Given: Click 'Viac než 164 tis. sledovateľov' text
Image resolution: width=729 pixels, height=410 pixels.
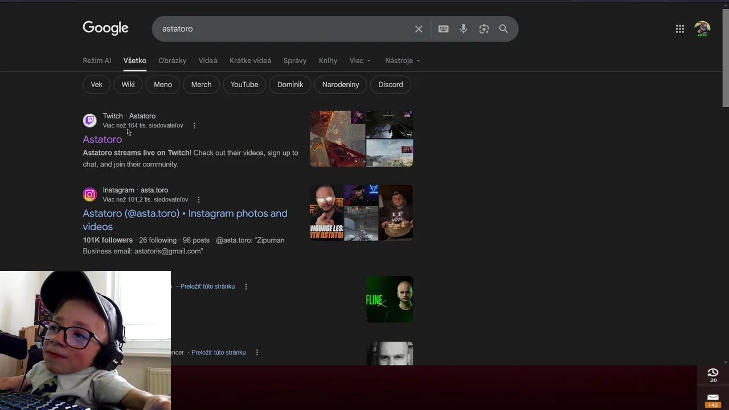Looking at the screenshot, I should [x=143, y=125].
